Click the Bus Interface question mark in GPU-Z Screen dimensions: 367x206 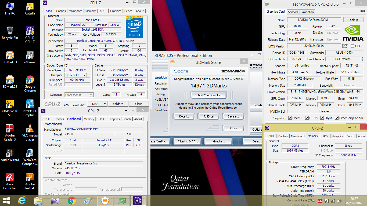(362, 59)
